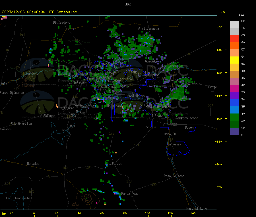Click the L_Malvinas map label
This screenshot has height=217, width=256.
[x=112, y=106]
